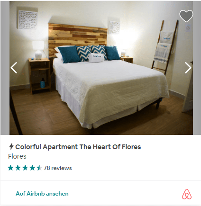Click the gray strip left of photo

point(5,68)
